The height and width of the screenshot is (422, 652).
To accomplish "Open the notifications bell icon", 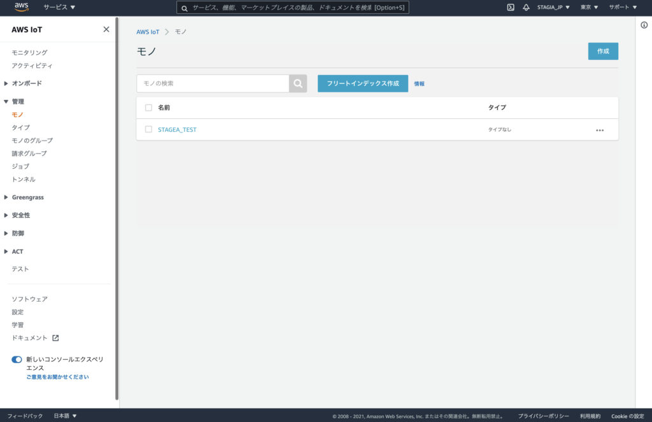I will tap(526, 8).
